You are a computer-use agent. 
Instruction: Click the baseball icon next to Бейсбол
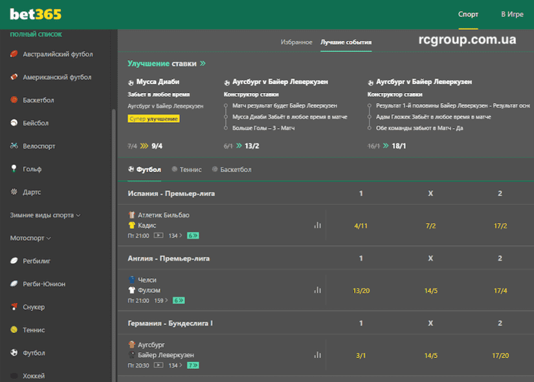pos(14,123)
